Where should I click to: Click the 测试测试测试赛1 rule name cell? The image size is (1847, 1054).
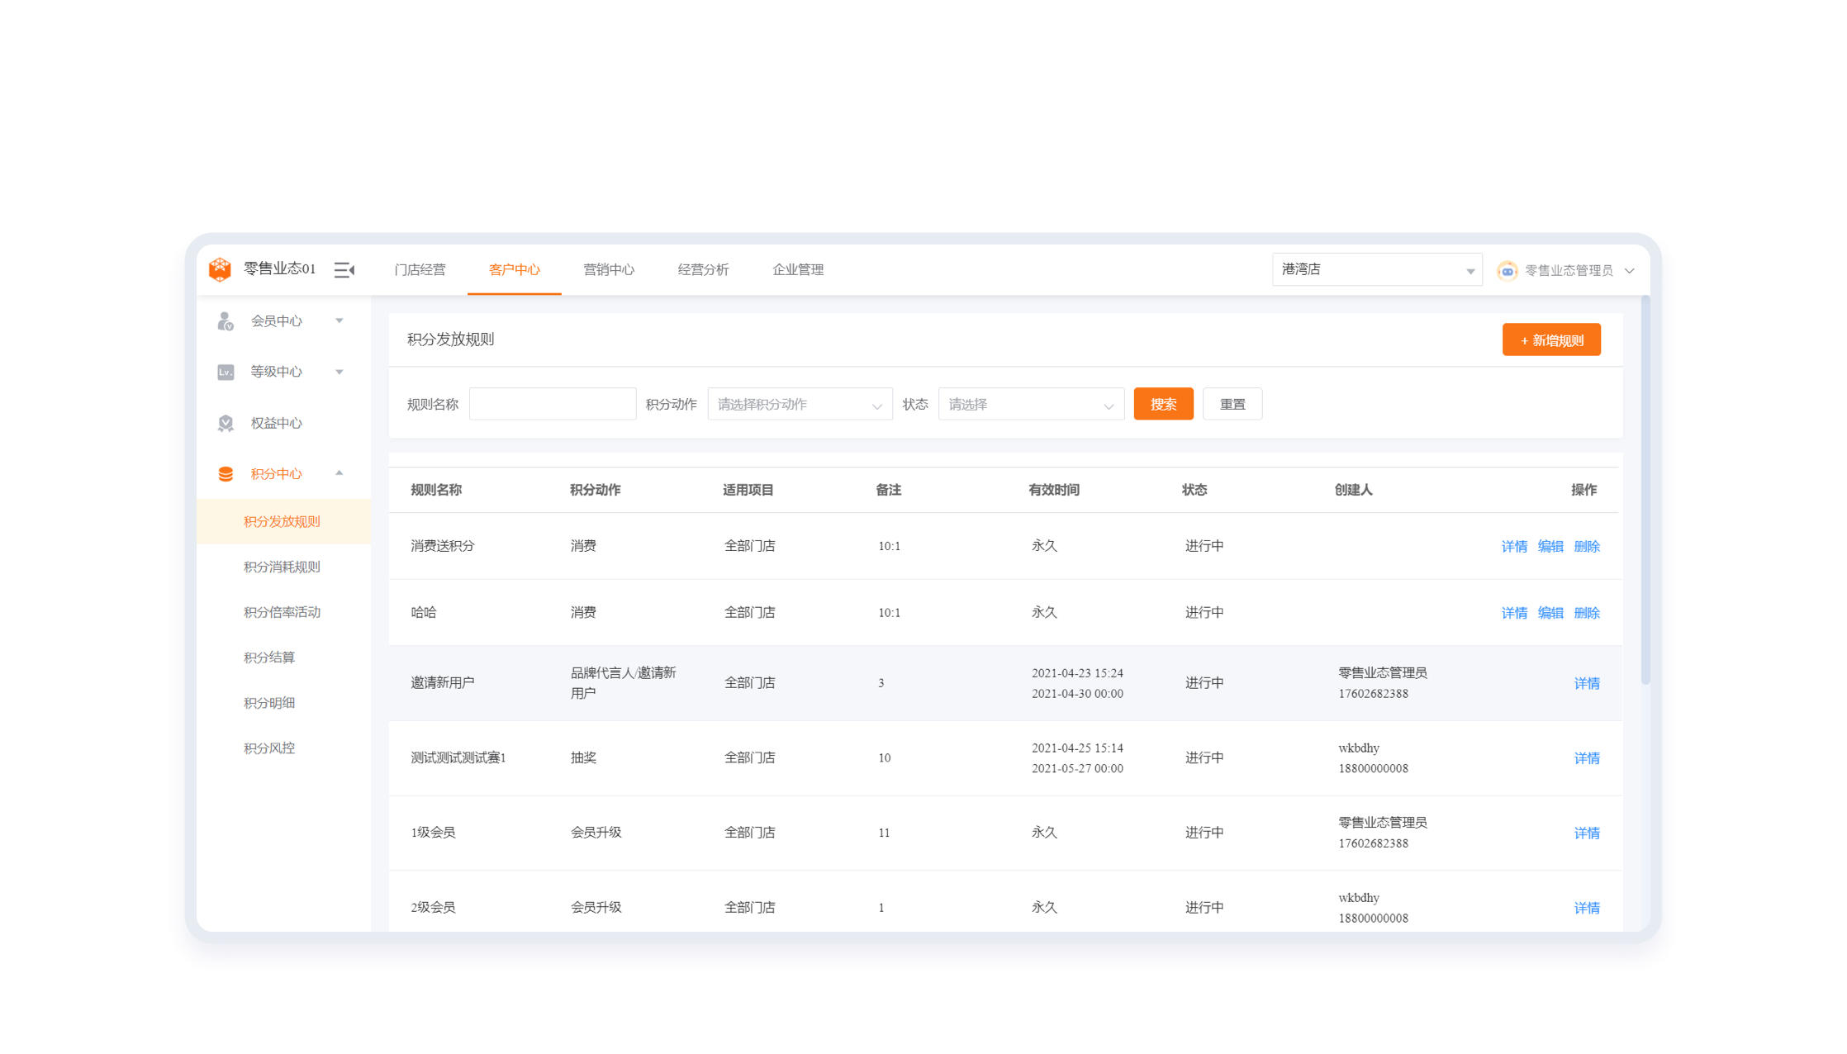(x=458, y=757)
